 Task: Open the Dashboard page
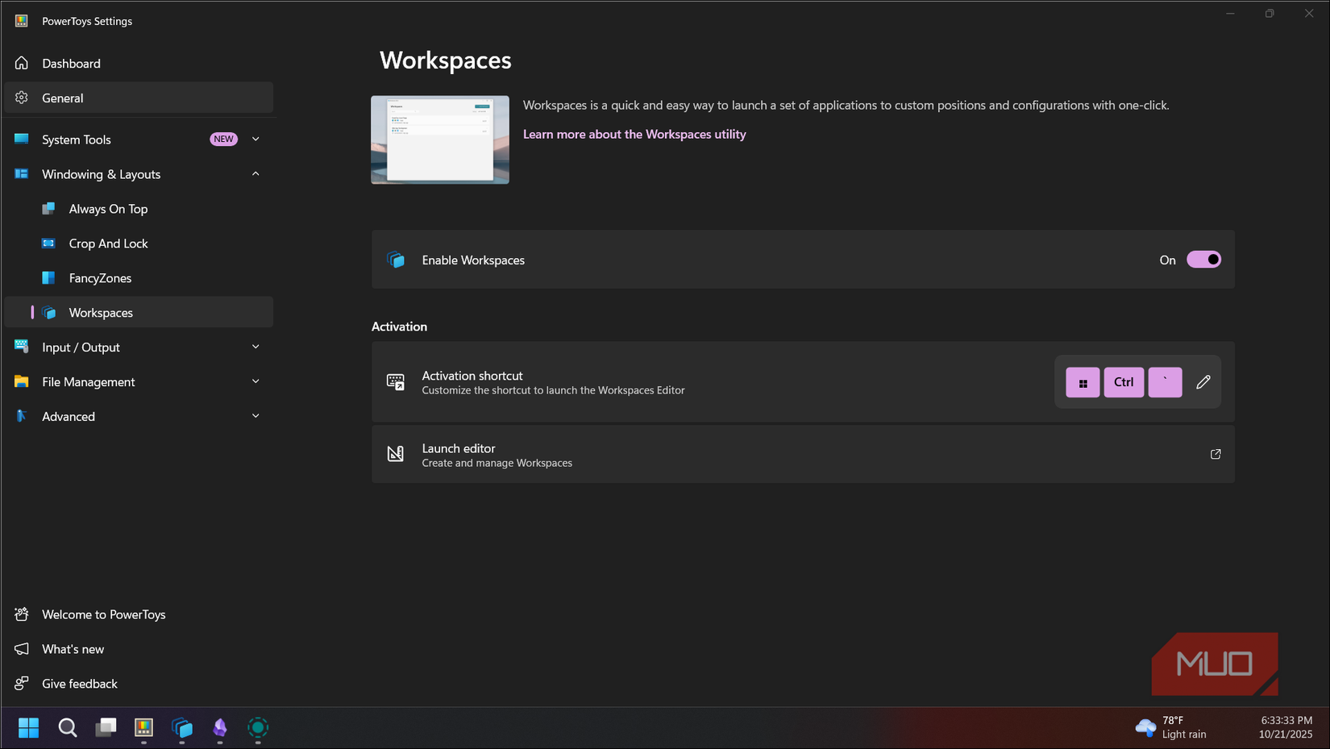point(71,63)
